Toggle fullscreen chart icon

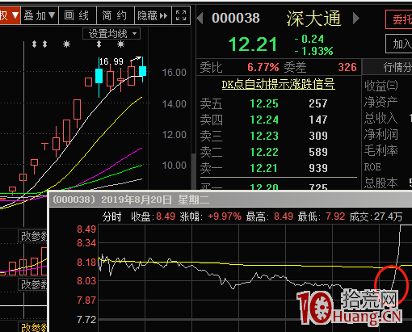(181, 15)
